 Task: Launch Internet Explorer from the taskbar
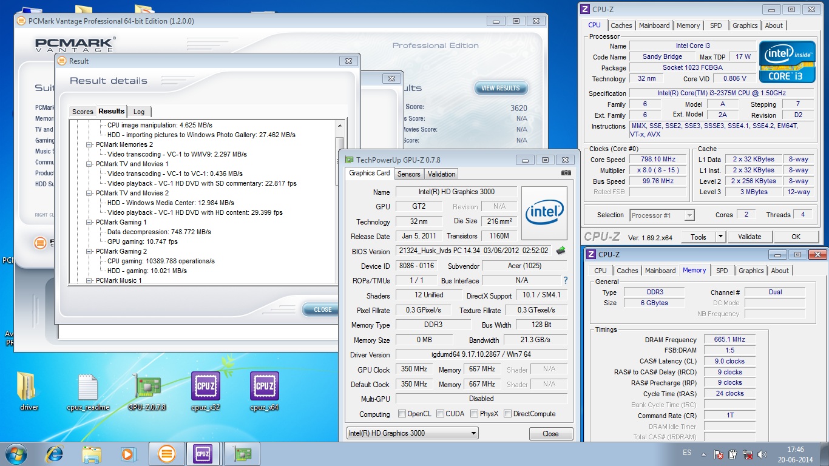click(55, 454)
